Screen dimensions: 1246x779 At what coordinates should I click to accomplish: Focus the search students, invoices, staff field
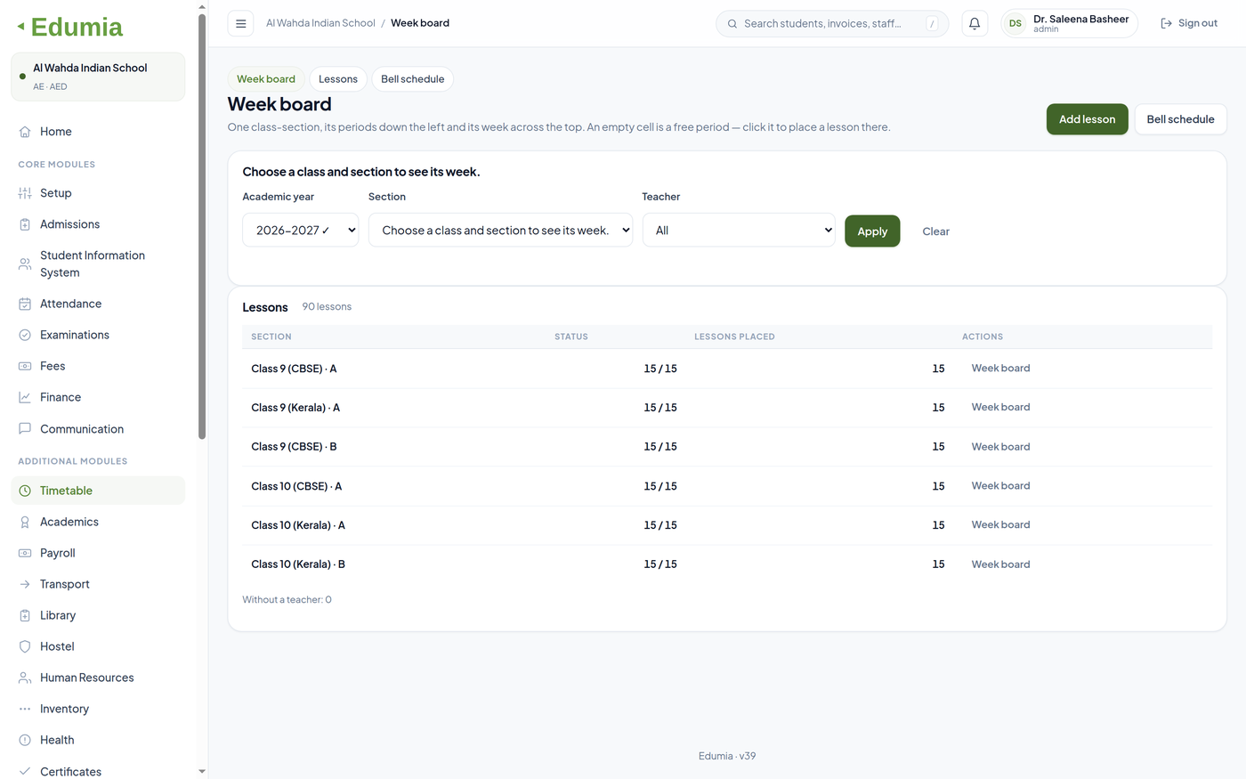pyautogui.click(x=832, y=24)
